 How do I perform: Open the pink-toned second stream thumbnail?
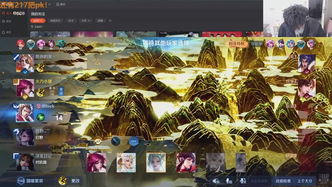(x=93, y=34)
